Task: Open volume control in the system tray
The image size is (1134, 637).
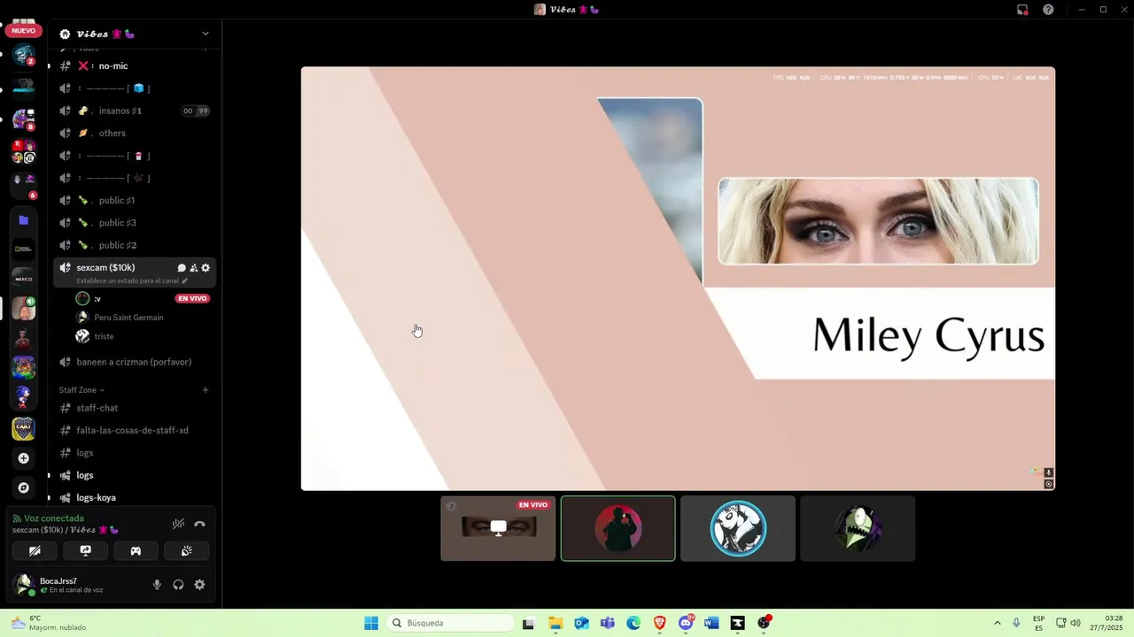Action: click(x=1076, y=623)
